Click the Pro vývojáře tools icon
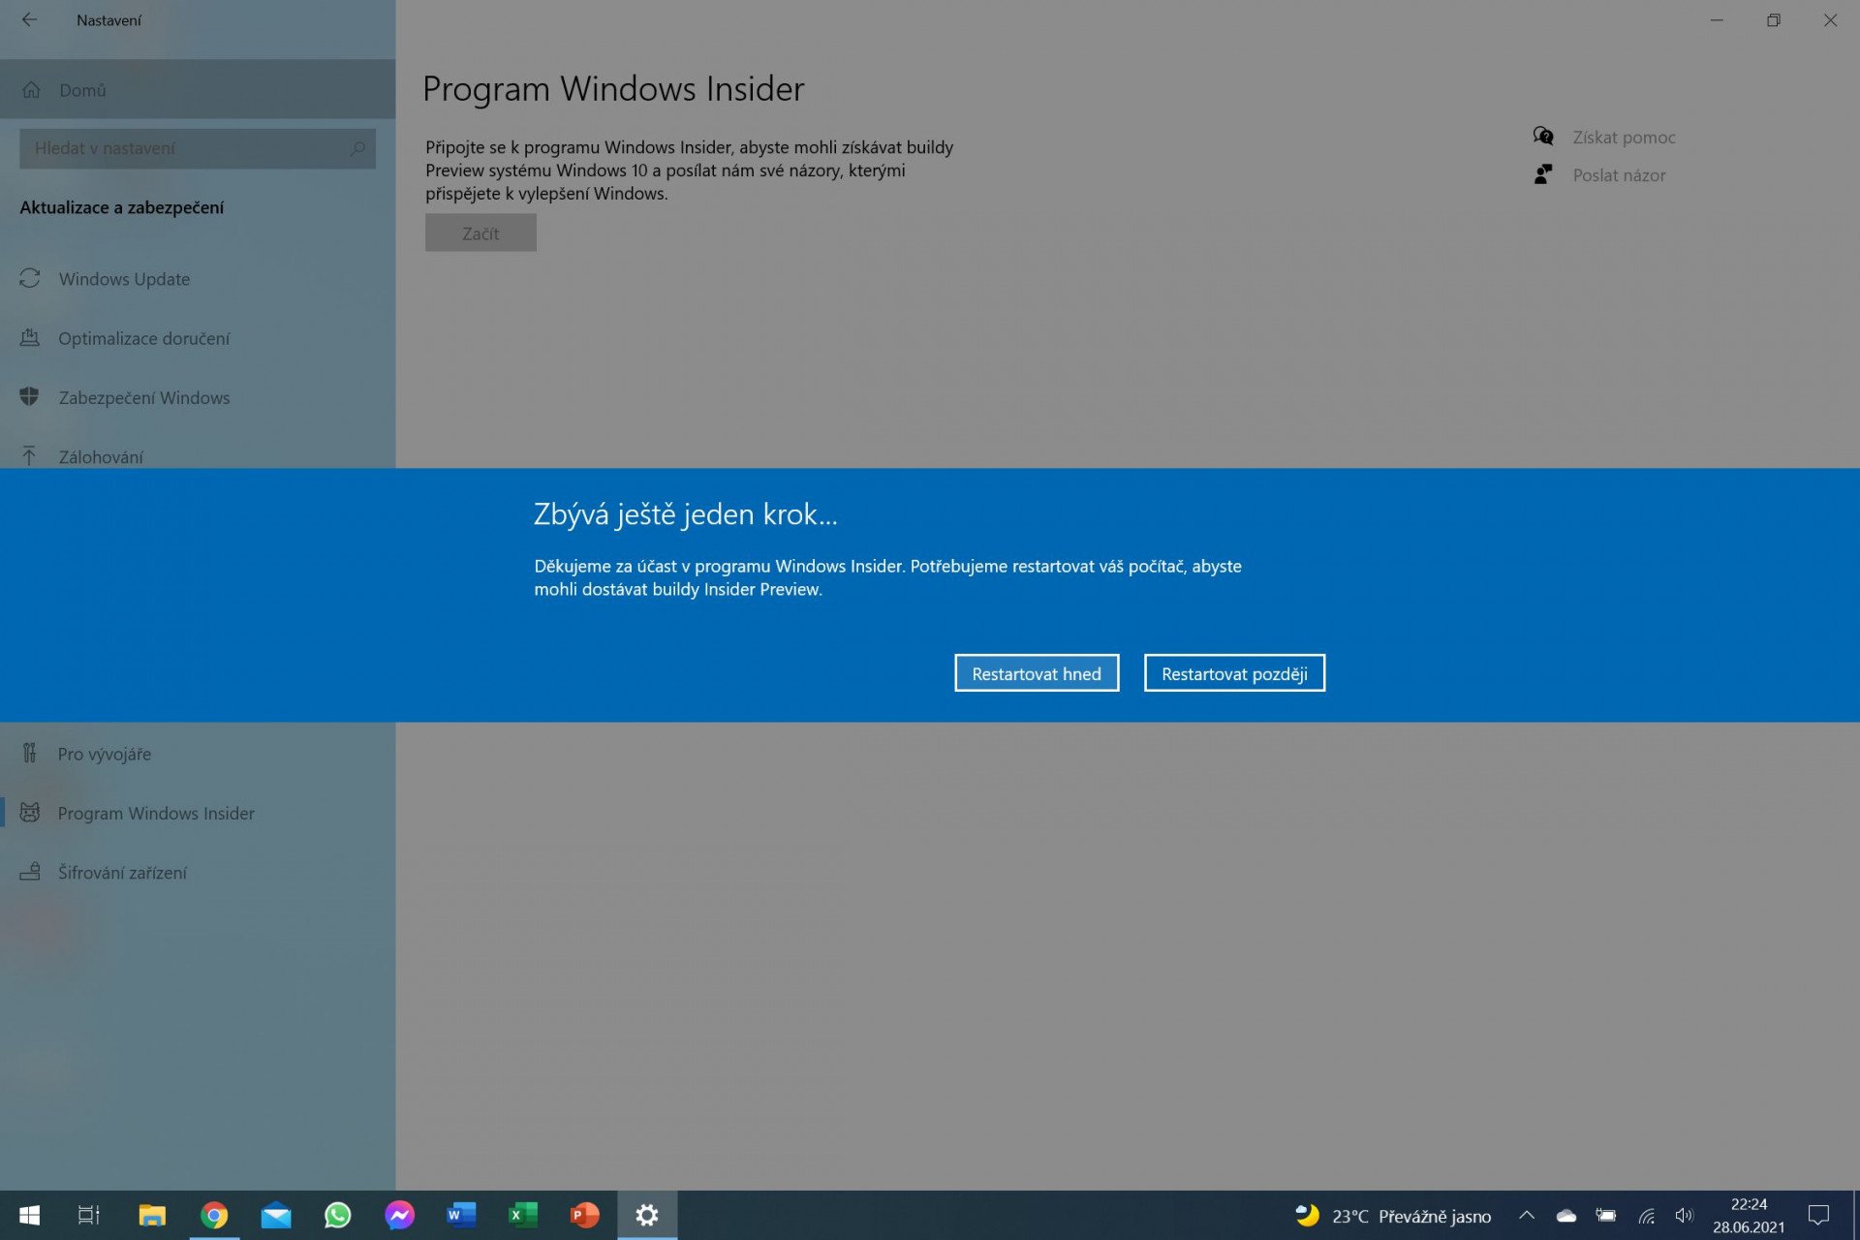1860x1240 pixels. [x=30, y=753]
